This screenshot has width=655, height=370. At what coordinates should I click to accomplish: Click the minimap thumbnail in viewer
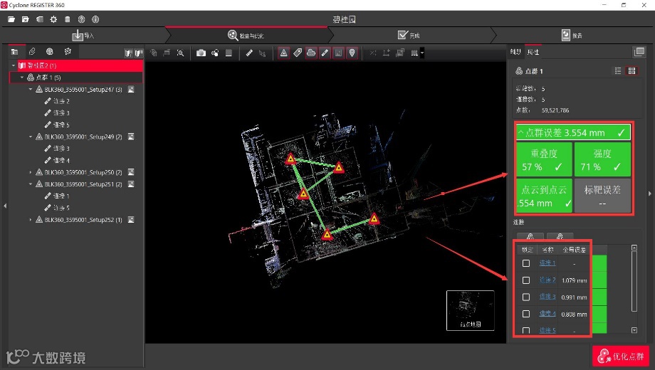[471, 310]
